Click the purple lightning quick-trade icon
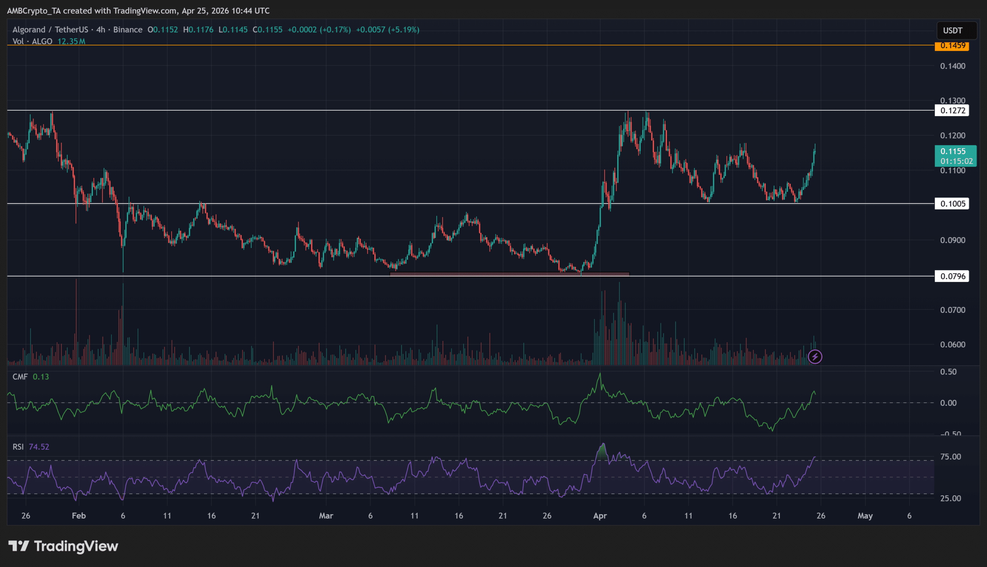This screenshot has width=987, height=567. pyautogui.click(x=815, y=356)
